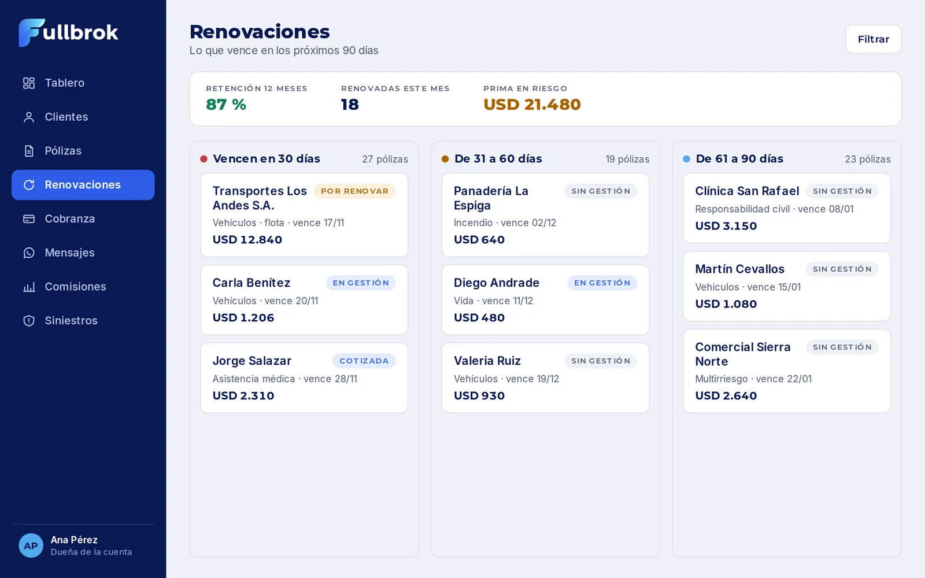Screen dimensions: 925x578
Task: Open the Transportes Los Andes S.A. card
Action: (304, 215)
